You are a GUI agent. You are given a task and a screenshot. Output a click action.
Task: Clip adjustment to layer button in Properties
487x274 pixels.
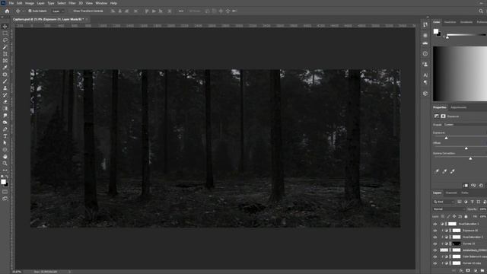coord(466,186)
